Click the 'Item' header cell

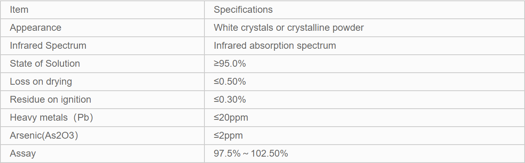pyautogui.click(x=19, y=10)
